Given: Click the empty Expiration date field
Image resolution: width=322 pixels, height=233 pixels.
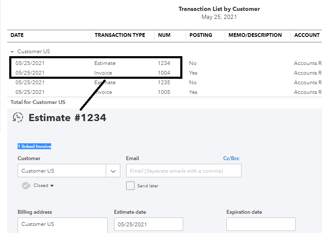Looking at the screenshot, I should (x=261, y=224).
